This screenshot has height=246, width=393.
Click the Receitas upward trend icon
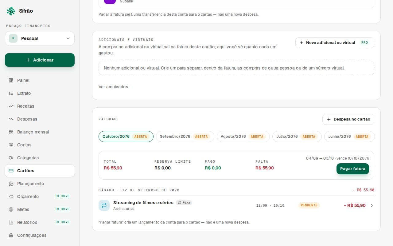click(x=11, y=106)
